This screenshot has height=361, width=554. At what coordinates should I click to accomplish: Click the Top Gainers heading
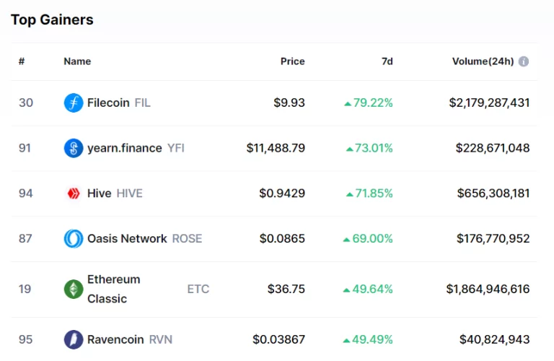pos(52,19)
